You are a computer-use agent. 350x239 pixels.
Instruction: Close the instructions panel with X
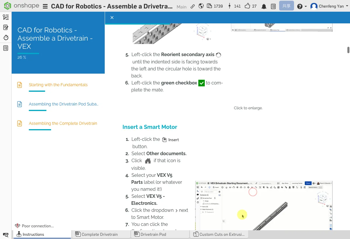click(112, 18)
